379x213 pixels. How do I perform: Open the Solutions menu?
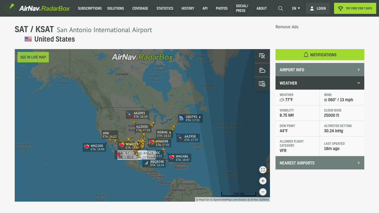pos(115,8)
